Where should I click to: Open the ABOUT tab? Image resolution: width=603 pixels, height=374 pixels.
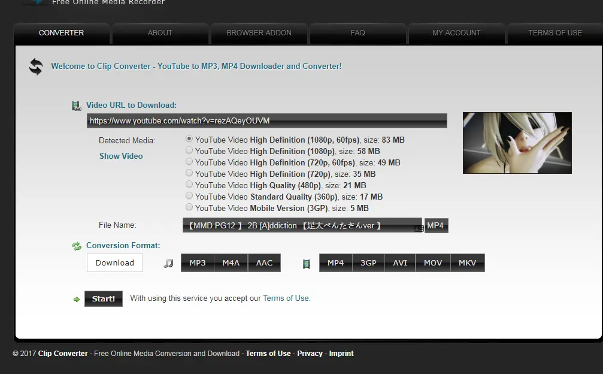[160, 33]
